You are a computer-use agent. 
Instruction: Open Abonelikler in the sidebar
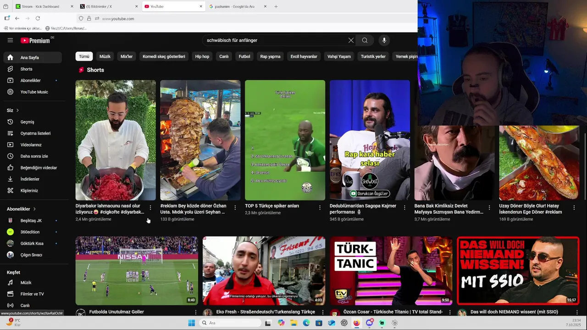pos(32,81)
